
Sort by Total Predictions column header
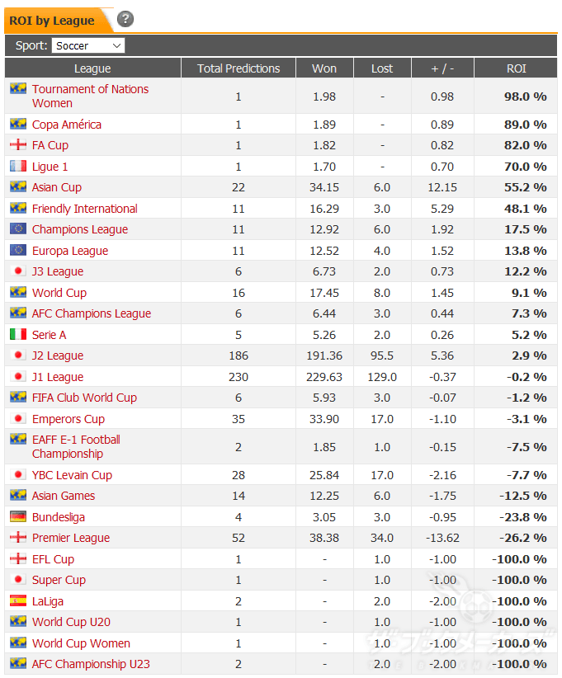tap(238, 68)
